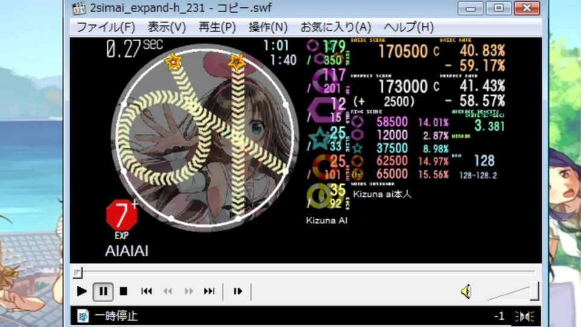Click the BPM value 128
581x327 pixels.
click(x=484, y=160)
